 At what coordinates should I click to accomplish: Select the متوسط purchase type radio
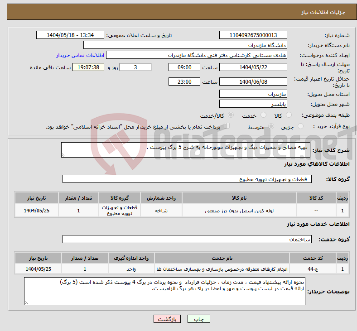point(271,126)
